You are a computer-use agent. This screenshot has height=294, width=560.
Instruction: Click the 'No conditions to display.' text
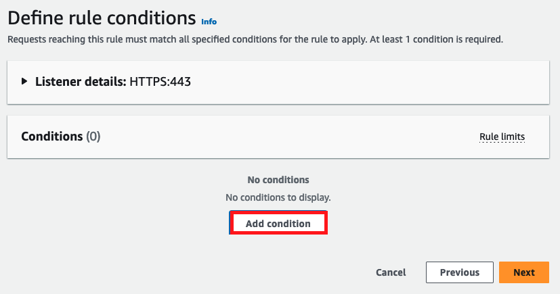(278, 197)
